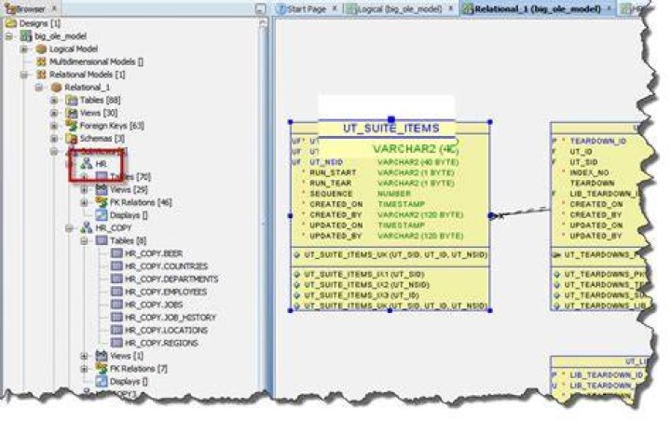
Task: Minimize the Browser panel
Action: click(260, 9)
